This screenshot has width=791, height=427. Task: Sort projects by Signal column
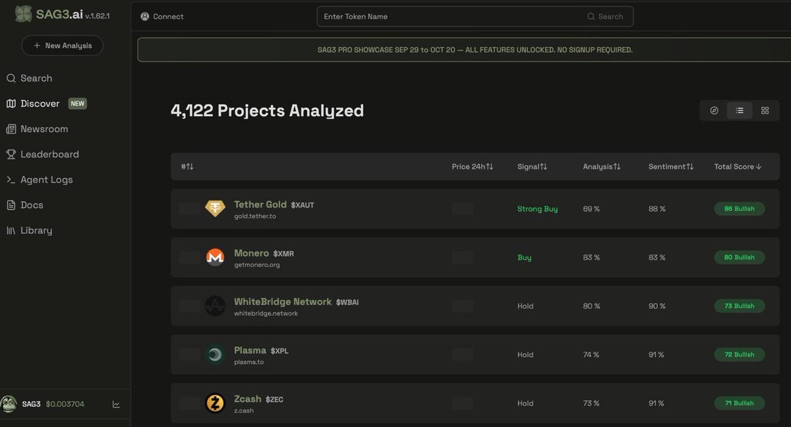click(x=532, y=167)
